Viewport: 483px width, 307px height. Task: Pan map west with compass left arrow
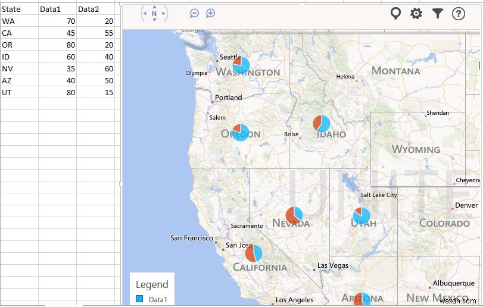click(x=145, y=13)
